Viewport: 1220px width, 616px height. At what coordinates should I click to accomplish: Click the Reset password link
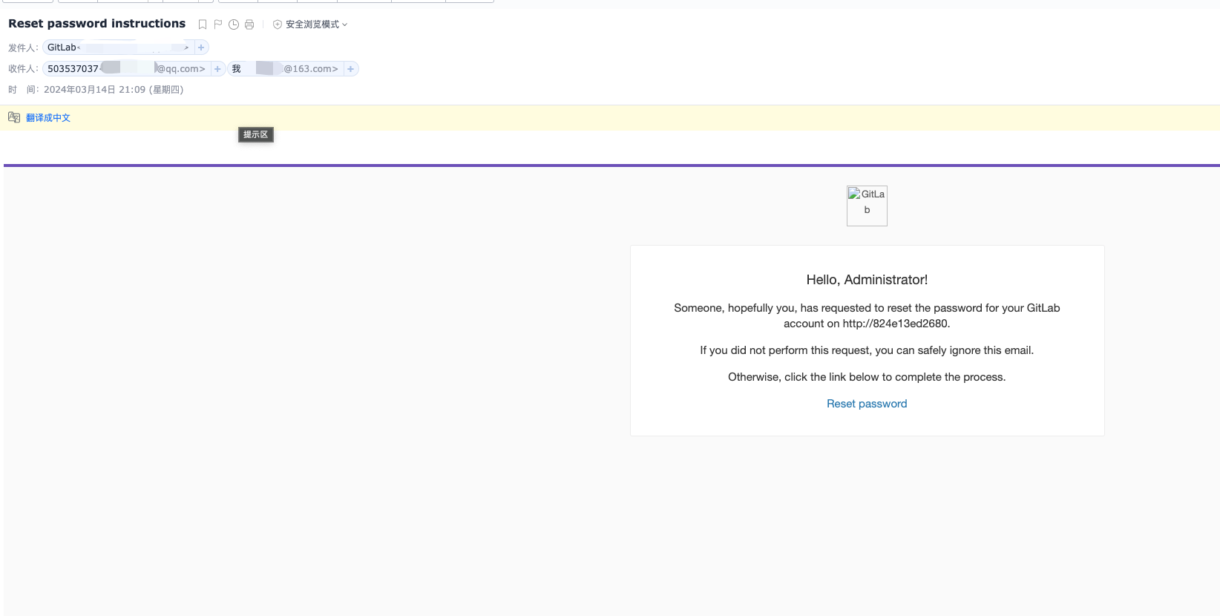tap(867, 404)
